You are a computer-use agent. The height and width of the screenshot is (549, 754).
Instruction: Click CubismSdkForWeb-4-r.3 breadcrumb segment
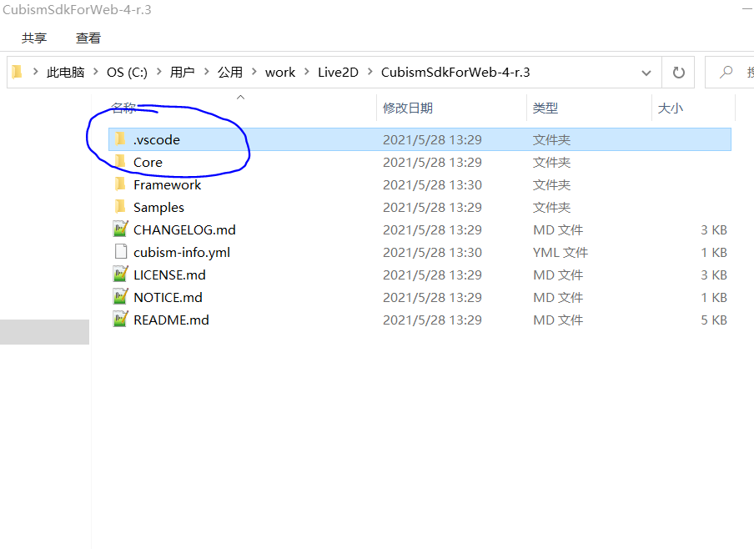pyautogui.click(x=455, y=73)
